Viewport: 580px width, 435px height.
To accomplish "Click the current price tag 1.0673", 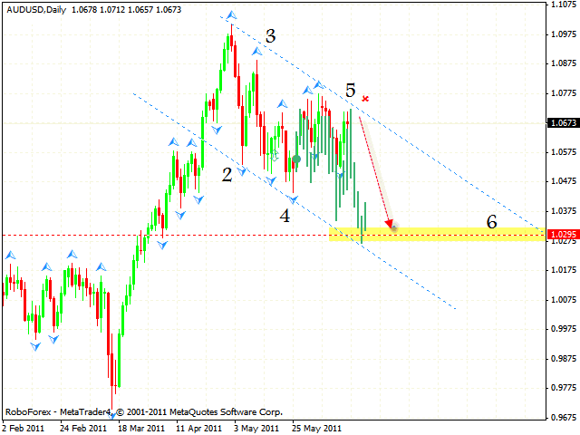I will point(562,122).
